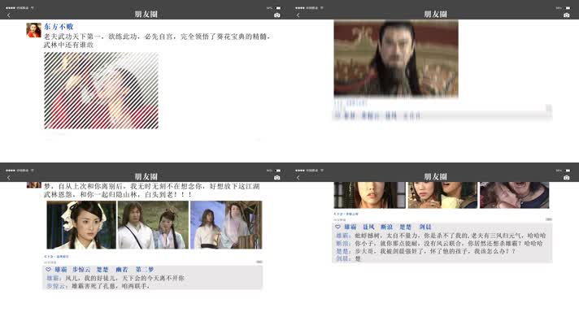Tap battery indicator in panel with 第二梦 likes

pos(278,170)
